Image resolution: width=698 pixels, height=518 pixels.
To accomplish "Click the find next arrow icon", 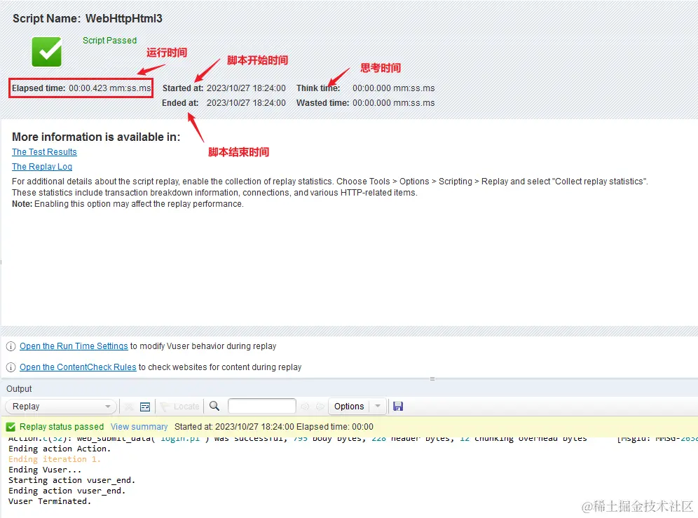I will [x=320, y=407].
